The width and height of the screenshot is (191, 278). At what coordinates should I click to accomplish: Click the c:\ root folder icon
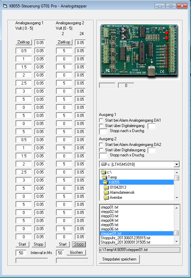103,172
